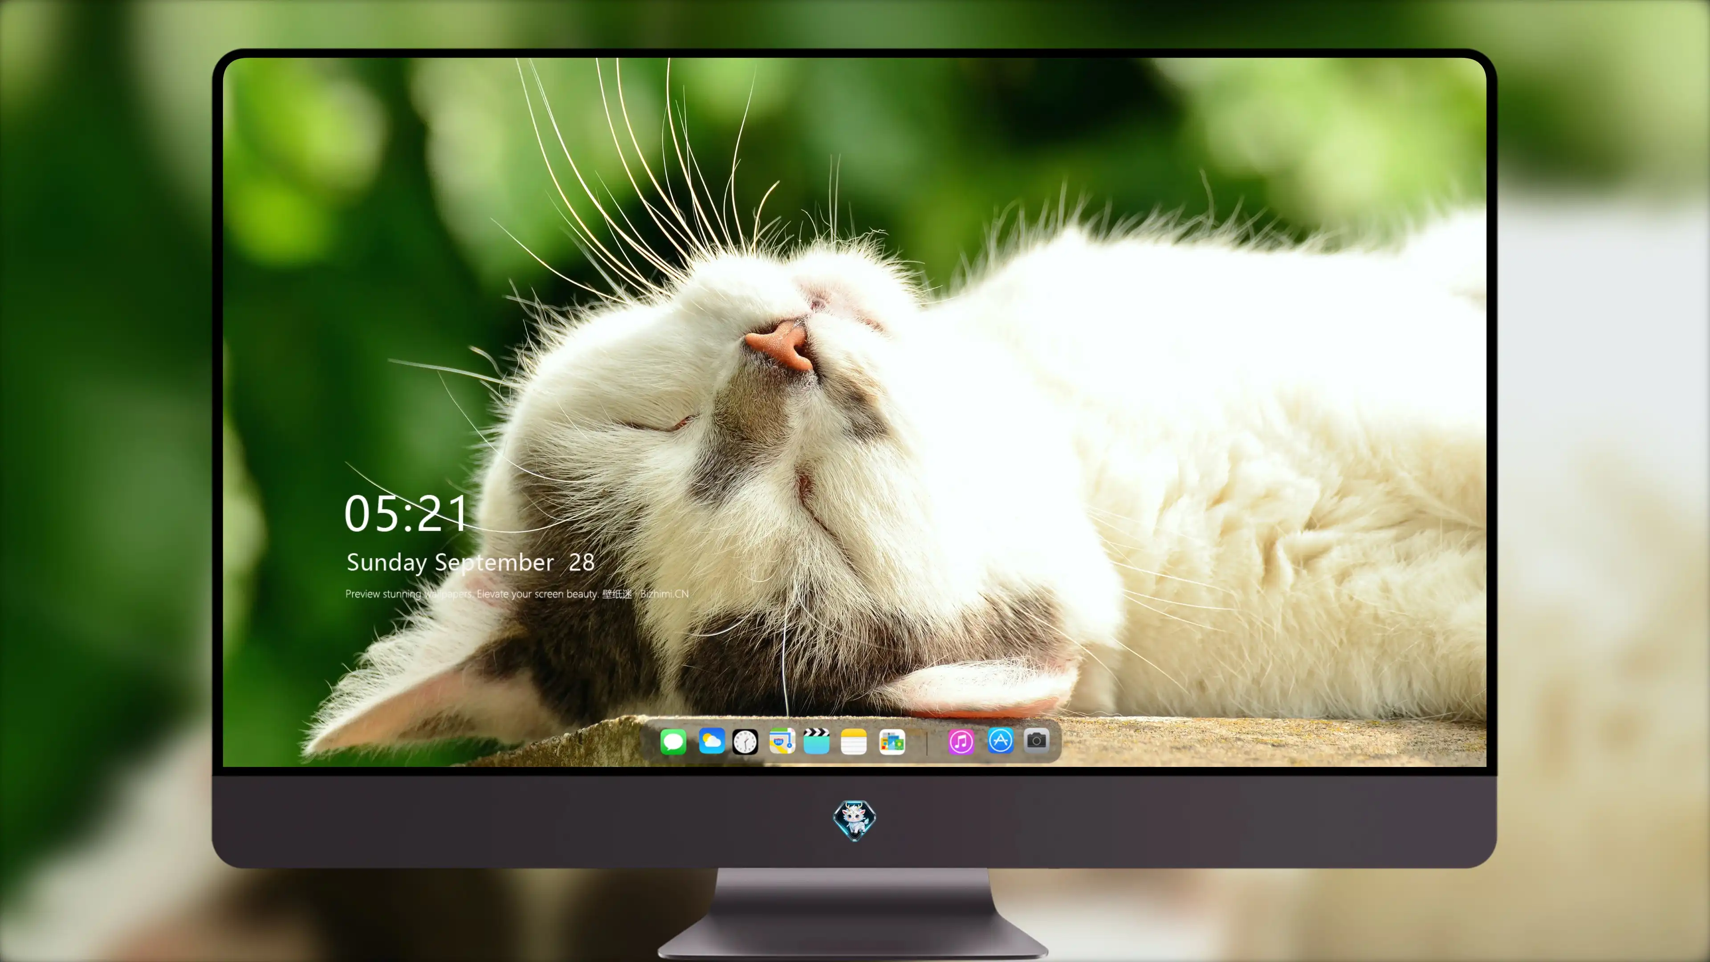Launch the pink iTunes music app
This screenshot has width=1710, height=962.
tap(961, 742)
